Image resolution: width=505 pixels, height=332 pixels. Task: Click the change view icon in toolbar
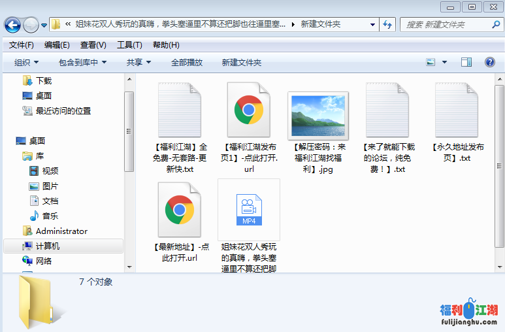tap(431, 62)
